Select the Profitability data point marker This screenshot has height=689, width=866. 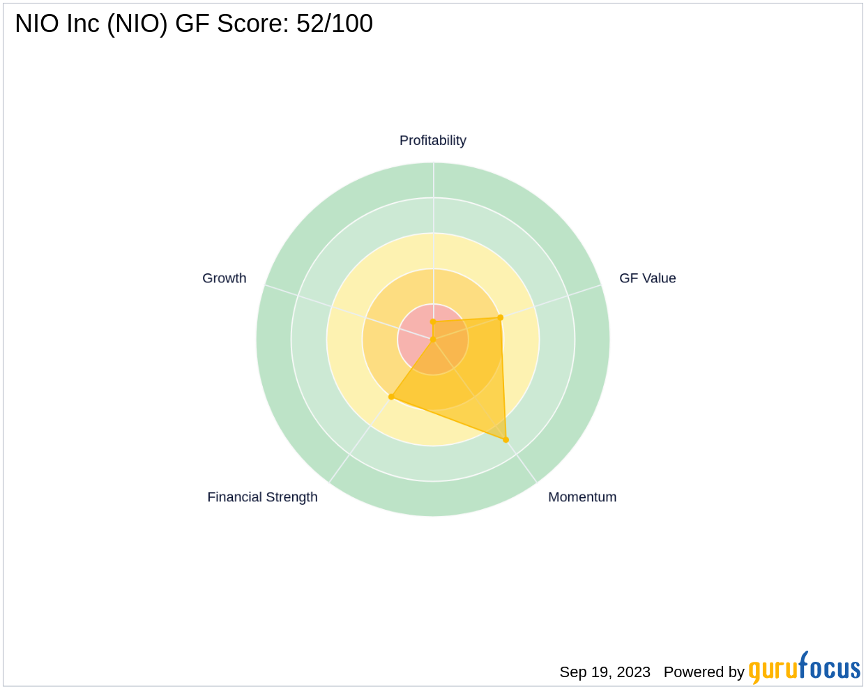(433, 321)
